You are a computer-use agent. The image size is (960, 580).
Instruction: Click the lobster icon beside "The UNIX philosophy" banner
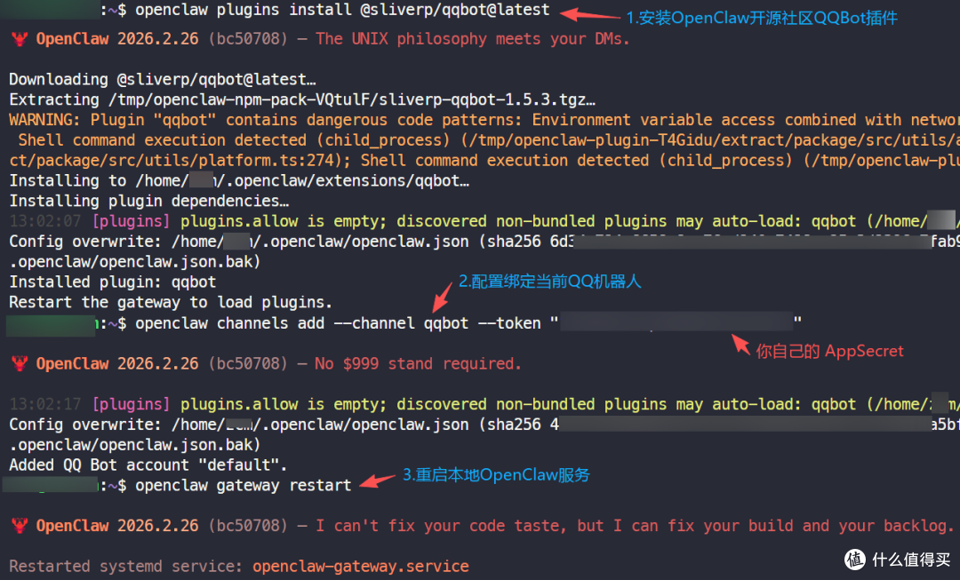coord(19,39)
